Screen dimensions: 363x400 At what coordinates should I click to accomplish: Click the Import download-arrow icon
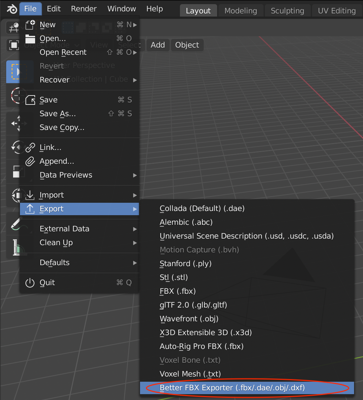pos(30,195)
